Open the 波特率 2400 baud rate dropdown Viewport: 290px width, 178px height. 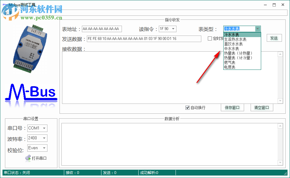44,138
